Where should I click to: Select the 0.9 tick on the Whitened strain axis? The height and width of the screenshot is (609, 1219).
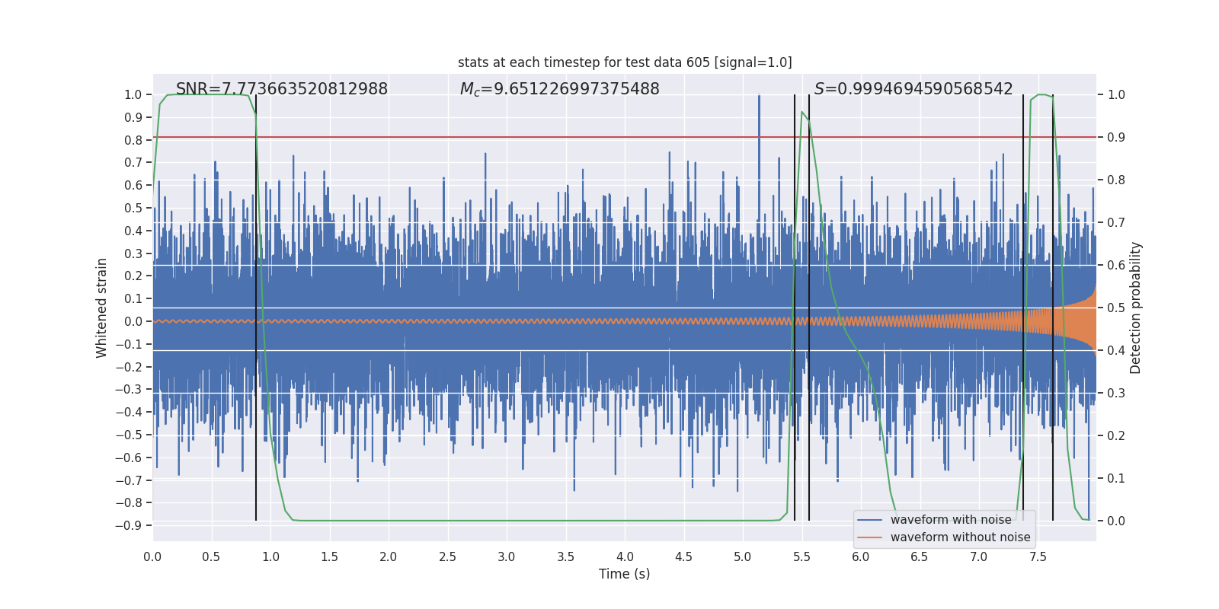point(133,117)
